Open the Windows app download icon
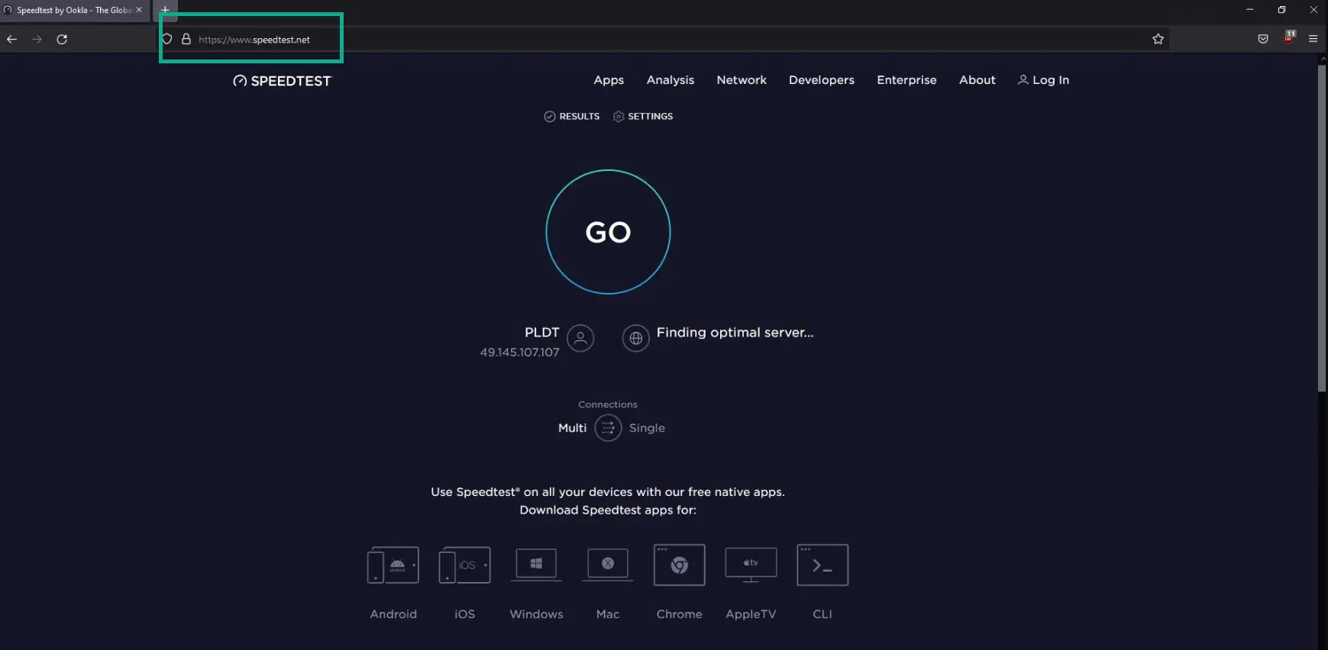The image size is (1328, 650). coord(536,565)
